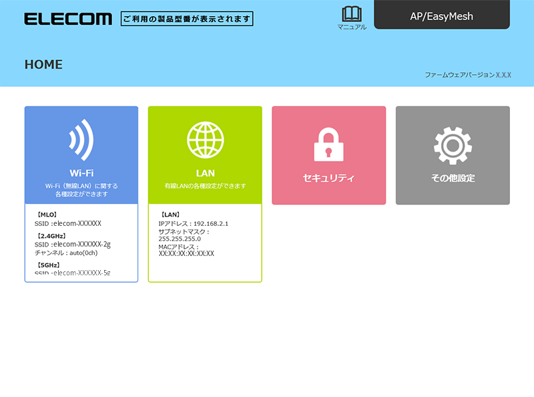Click the LAN tile title text
The height and width of the screenshot is (397, 534).
pos(206,173)
